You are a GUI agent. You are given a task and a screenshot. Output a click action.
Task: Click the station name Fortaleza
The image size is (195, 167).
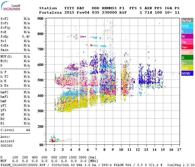tap(50, 13)
